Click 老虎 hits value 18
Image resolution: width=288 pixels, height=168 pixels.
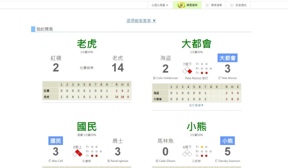[x=122, y=97]
